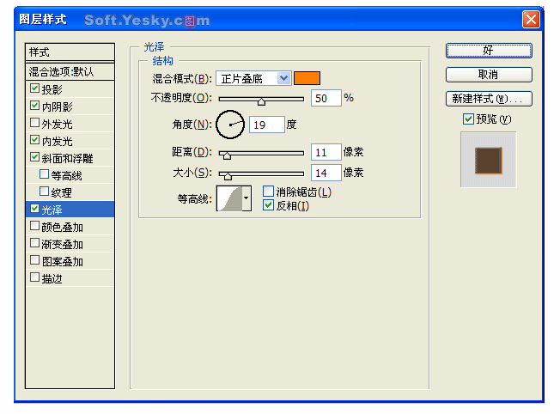
Task: Click the distance value field showing 11
Action: click(326, 153)
